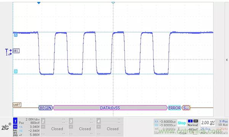The height and width of the screenshot is (137, 229).
Task: Select the BEGIN decode segment
Action: pos(45,108)
